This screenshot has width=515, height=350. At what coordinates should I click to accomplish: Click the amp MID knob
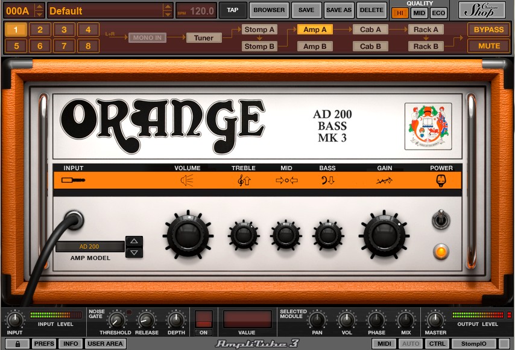pyautogui.click(x=286, y=235)
